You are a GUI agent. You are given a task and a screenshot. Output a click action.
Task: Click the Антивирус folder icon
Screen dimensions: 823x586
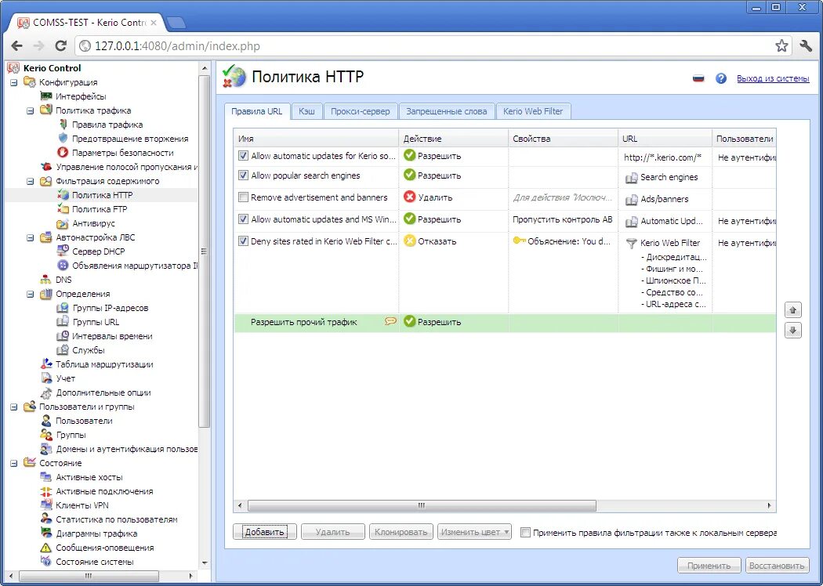point(63,223)
